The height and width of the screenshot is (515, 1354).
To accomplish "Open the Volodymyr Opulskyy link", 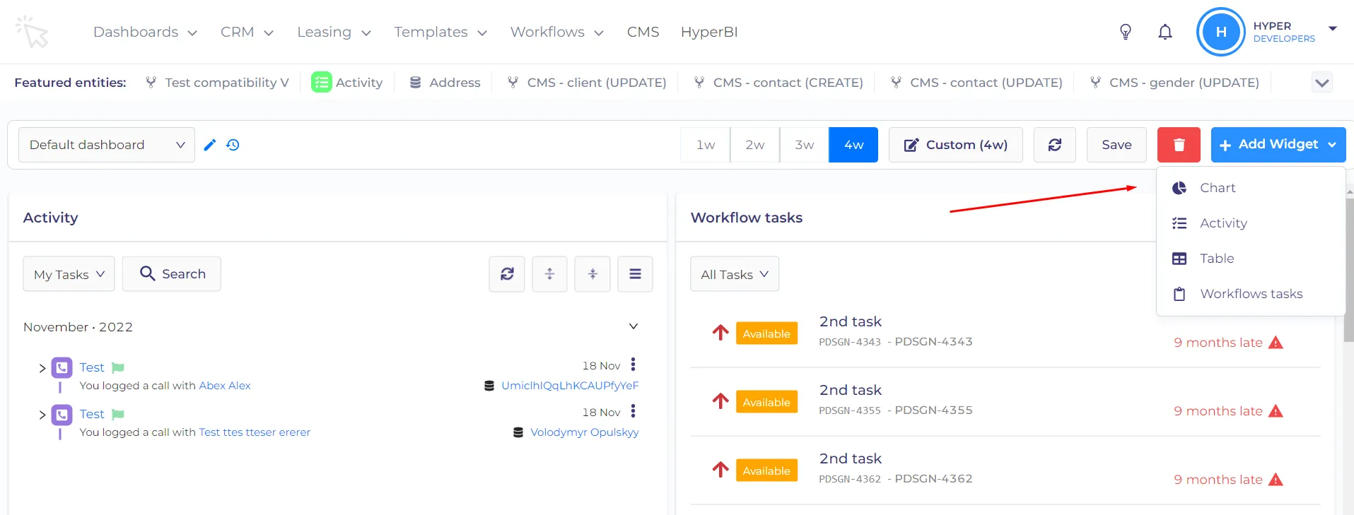I will tap(585, 432).
